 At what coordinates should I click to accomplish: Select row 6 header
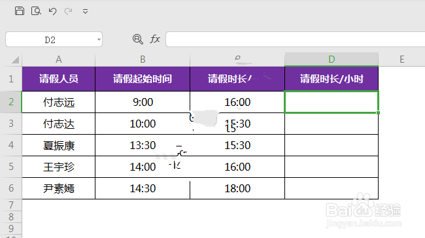[11, 188]
